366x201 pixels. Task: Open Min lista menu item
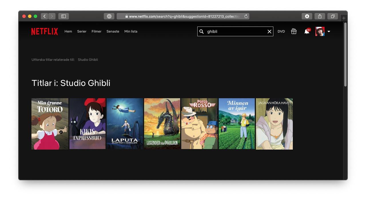[x=131, y=31]
